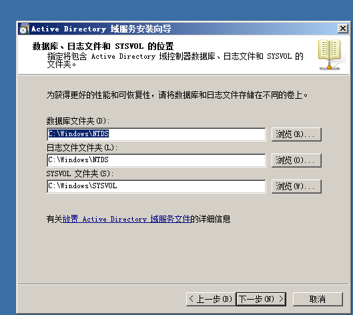Click the 日志文件文件夹(L) label
This screenshot has height=315, width=353.
(82, 147)
